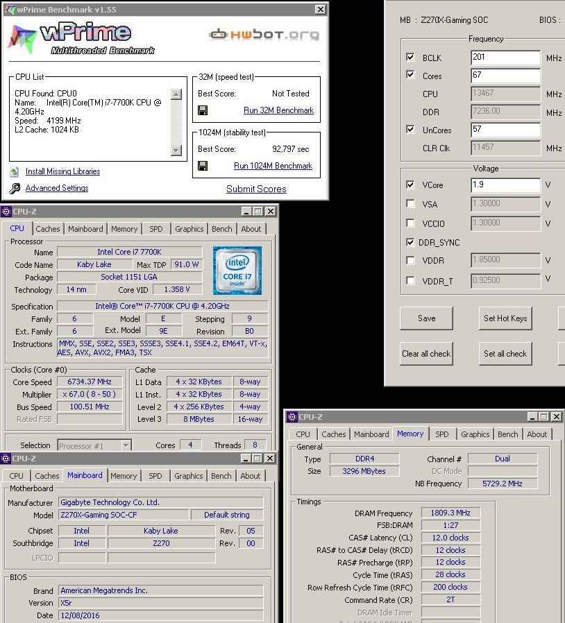Select the BIOS date 12/08/2016

pos(160,615)
